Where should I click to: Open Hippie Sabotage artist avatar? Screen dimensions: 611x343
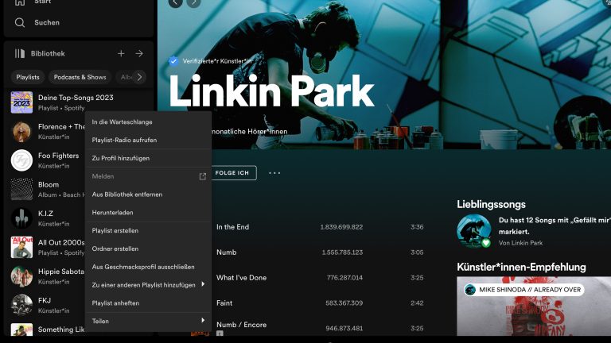pyautogui.click(x=21, y=276)
